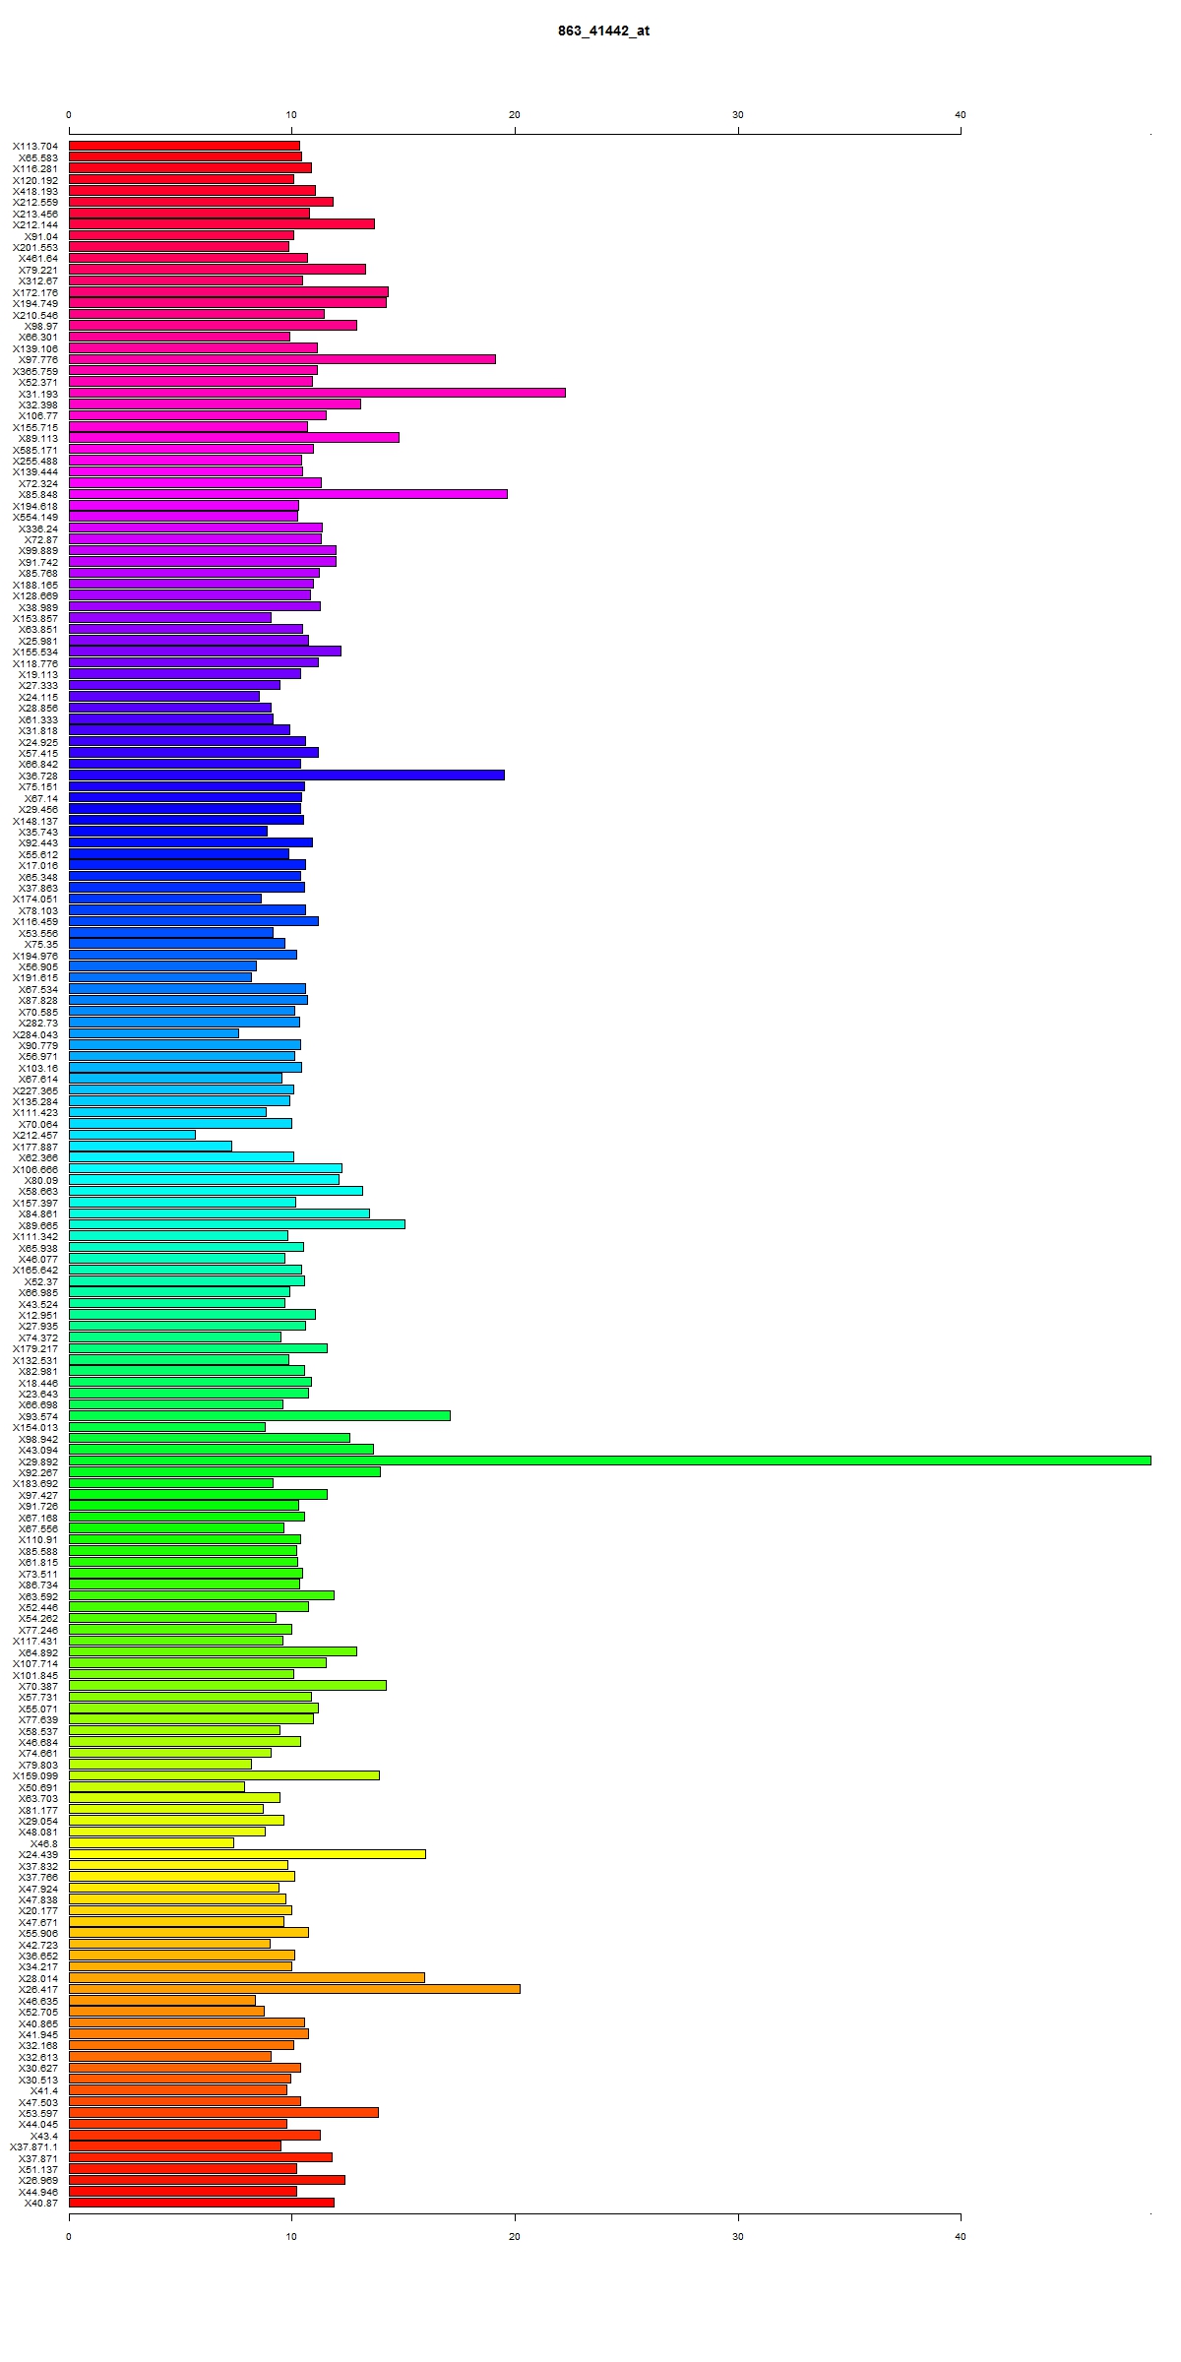Click the X165.642 label

tap(34, 1270)
